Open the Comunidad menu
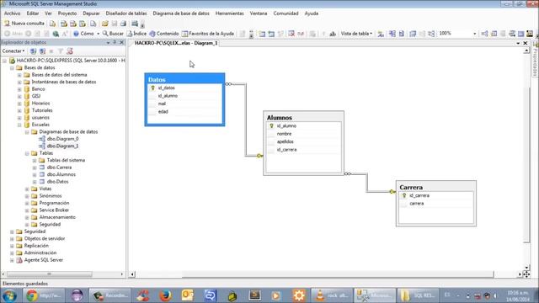 coord(286,13)
